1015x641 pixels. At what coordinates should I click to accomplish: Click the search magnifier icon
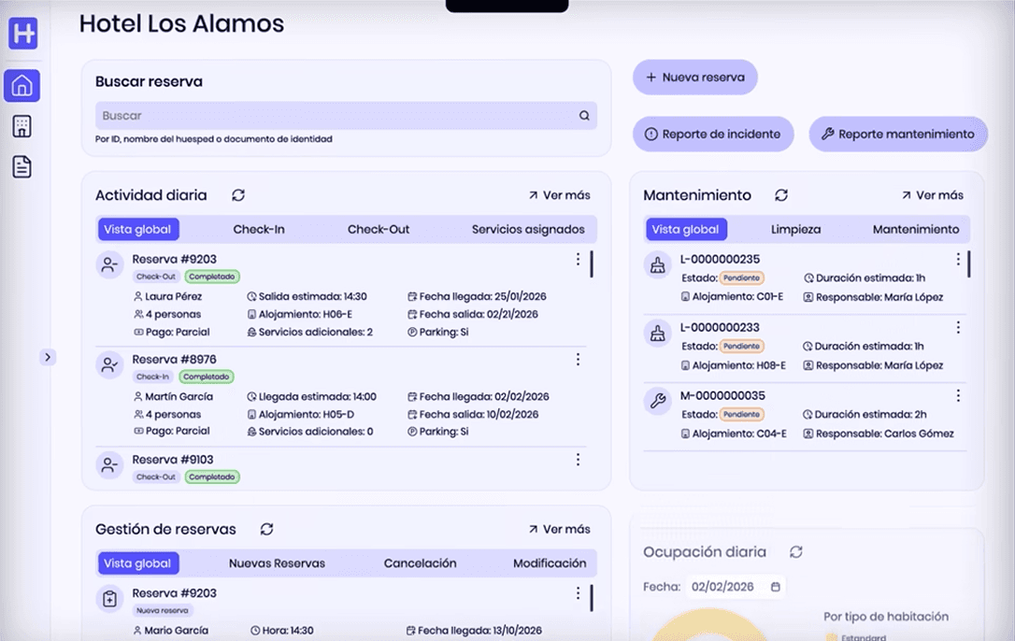coord(584,116)
